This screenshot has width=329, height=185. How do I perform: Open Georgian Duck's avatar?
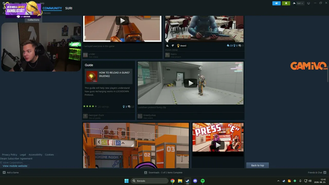click(85, 116)
